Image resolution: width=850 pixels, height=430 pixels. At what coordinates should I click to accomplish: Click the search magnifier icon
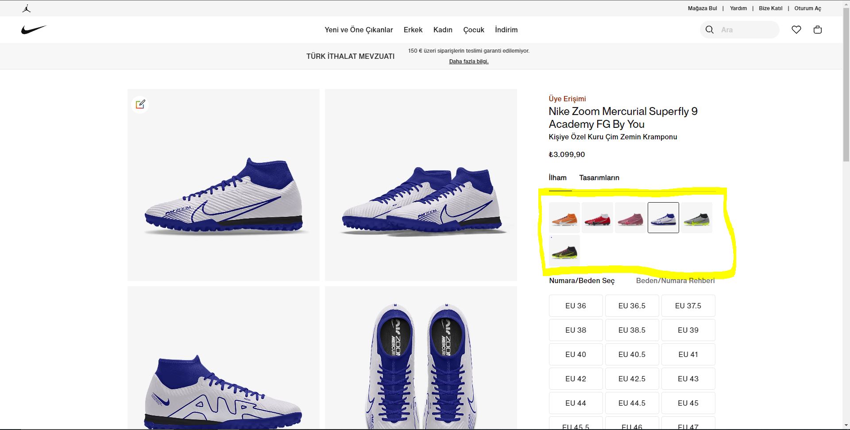coord(710,30)
